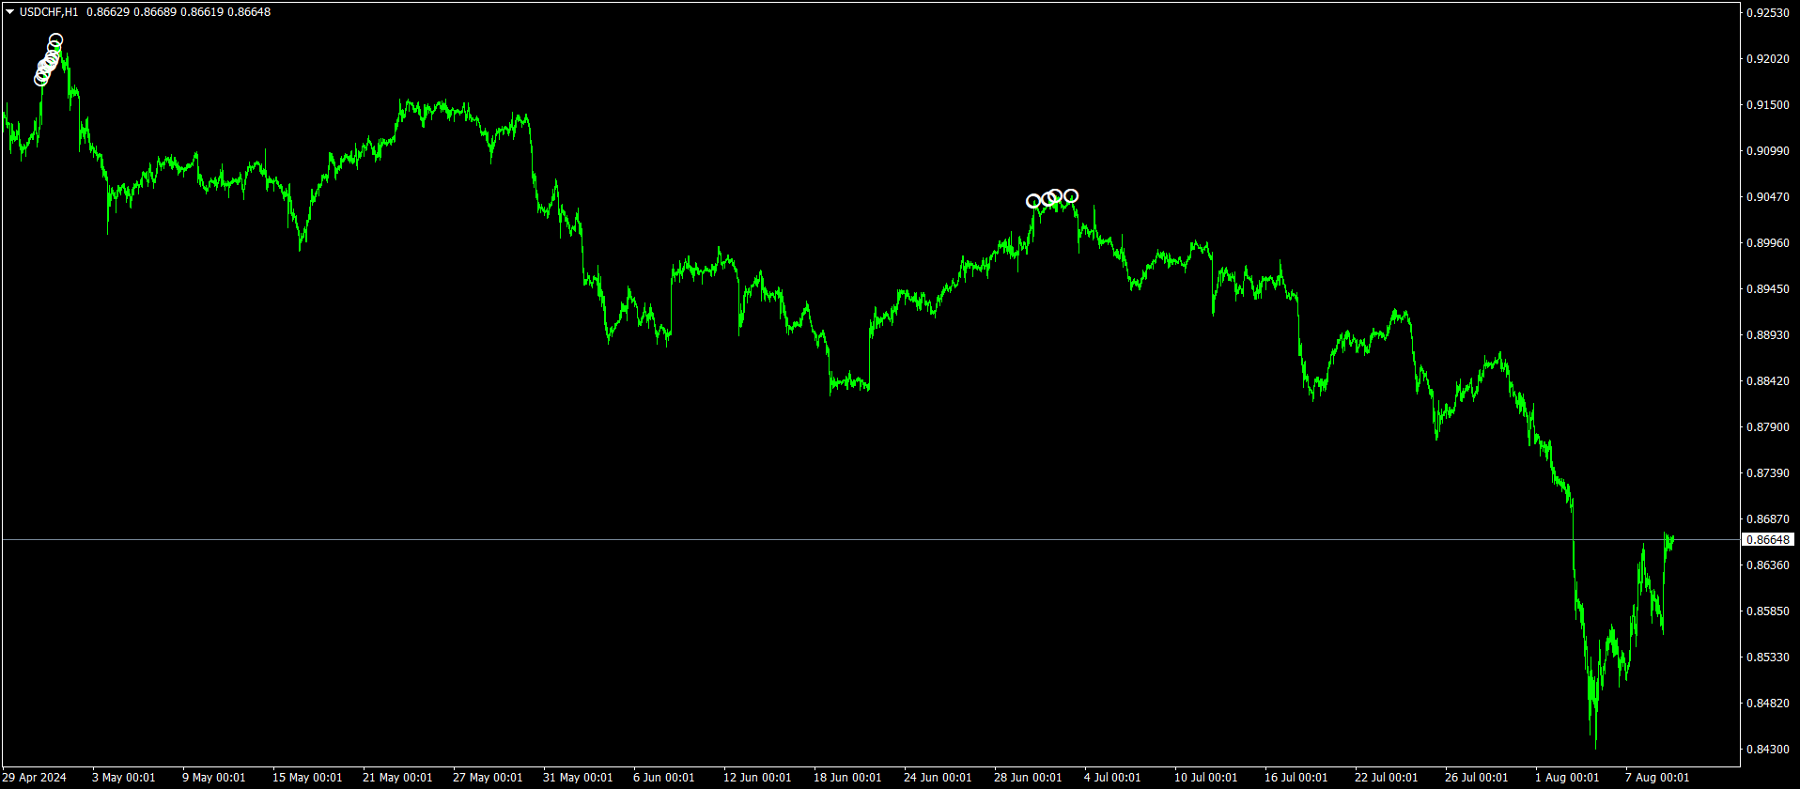Click the 12 Jun 00:01 time label
1800x789 pixels.
pyautogui.click(x=757, y=778)
